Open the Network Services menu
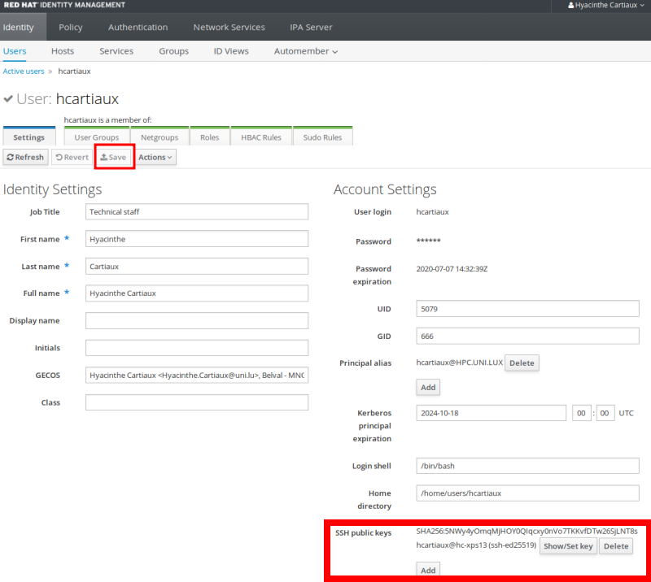The height and width of the screenshot is (582, 651). 229,27
